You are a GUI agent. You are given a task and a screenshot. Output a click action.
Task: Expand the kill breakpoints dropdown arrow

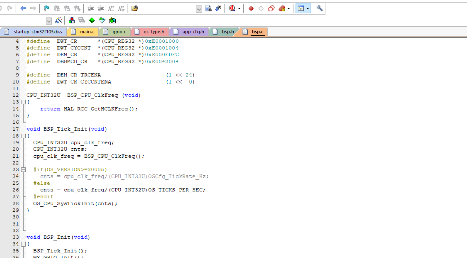pos(289,9)
